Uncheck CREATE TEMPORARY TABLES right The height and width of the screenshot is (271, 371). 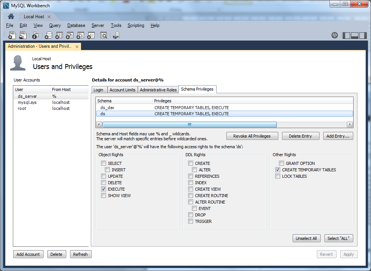coord(277,170)
